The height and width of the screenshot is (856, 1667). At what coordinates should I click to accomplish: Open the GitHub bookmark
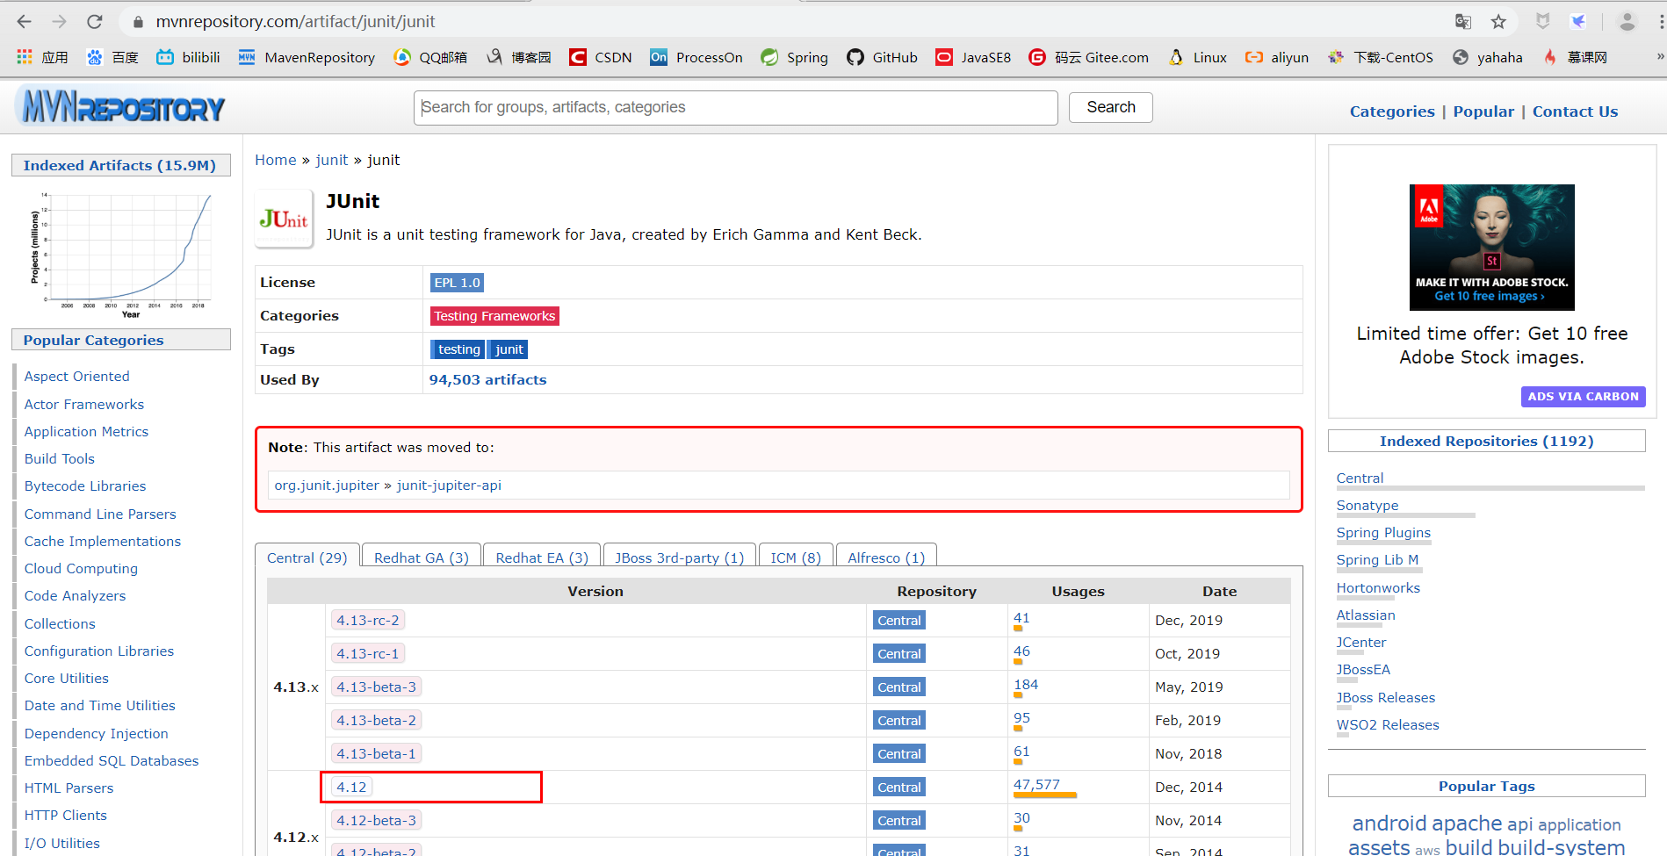tap(882, 57)
